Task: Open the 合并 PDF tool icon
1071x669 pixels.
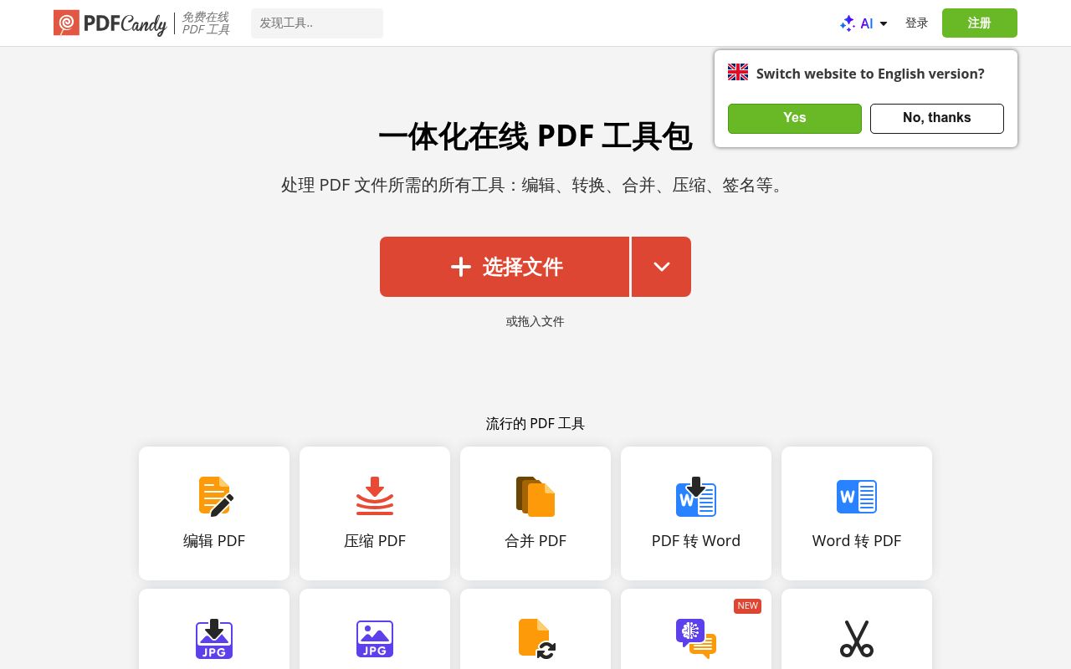Action: coord(535,497)
